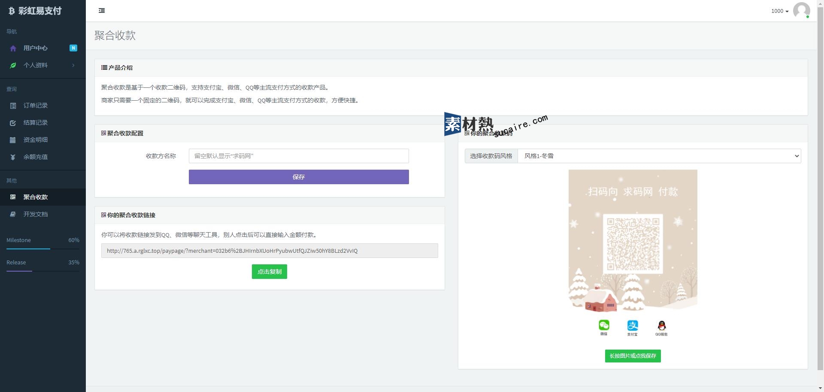Open 余额充值 menu item
The image size is (824, 392).
point(43,157)
